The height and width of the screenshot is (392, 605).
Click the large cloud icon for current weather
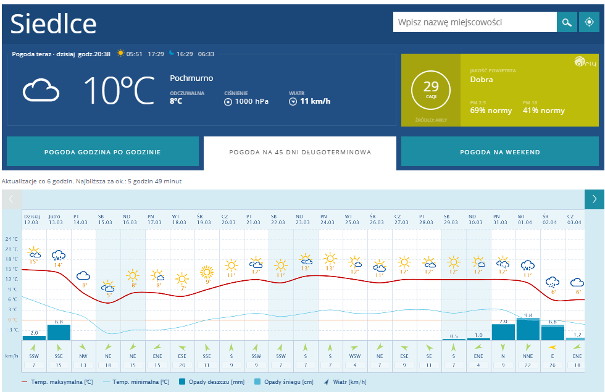pos(41,91)
